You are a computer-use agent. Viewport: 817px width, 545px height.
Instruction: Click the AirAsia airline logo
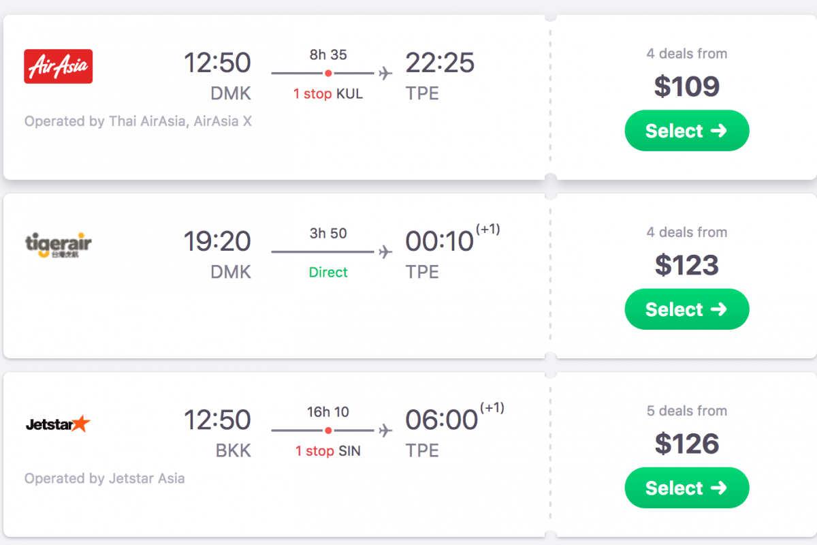[x=59, y=66]
